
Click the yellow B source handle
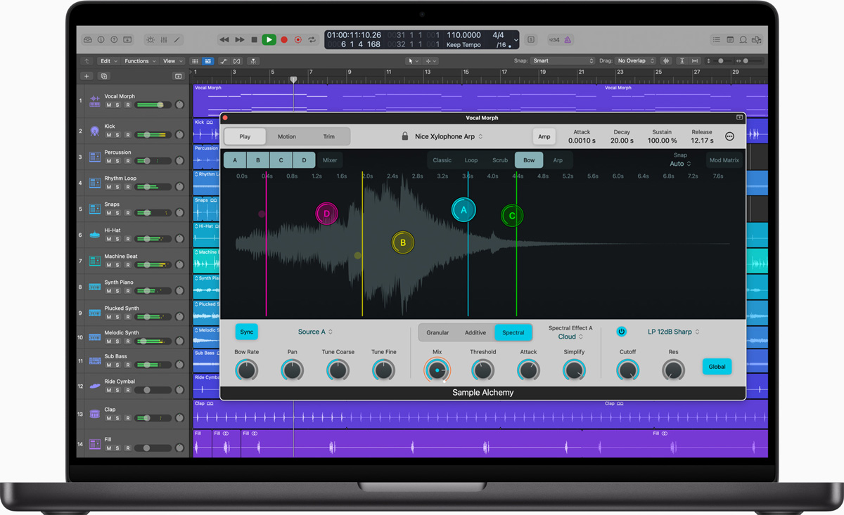403,243
